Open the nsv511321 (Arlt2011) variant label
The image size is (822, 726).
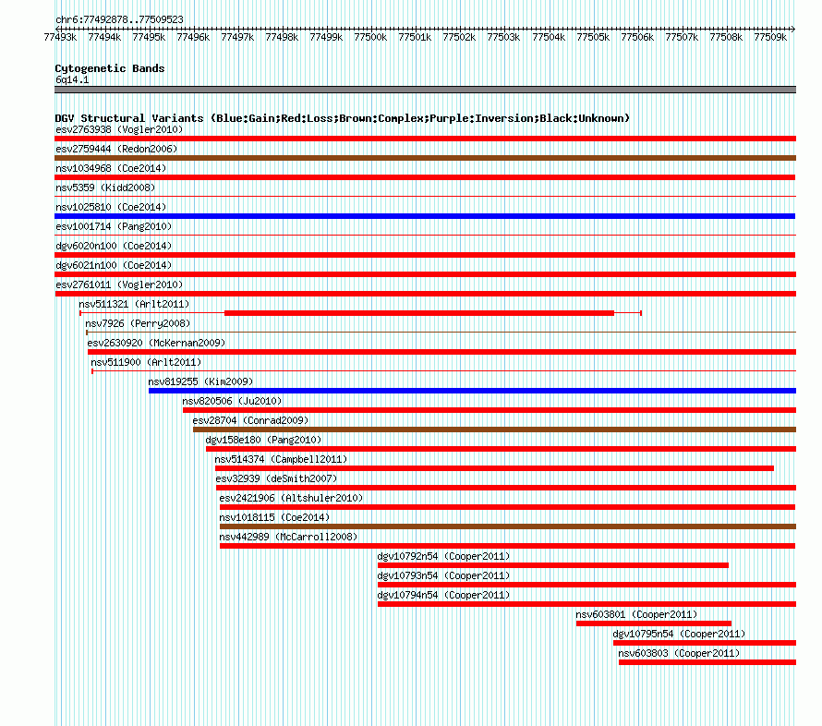pyautogui.click(x=134, y=304)
